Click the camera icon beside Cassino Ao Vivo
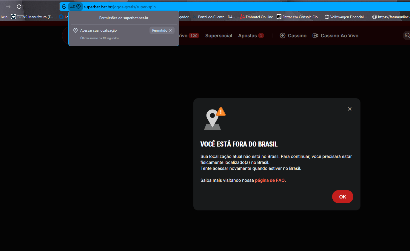The height and width of the screenshot is (251, 410). (x=315, y=36)
